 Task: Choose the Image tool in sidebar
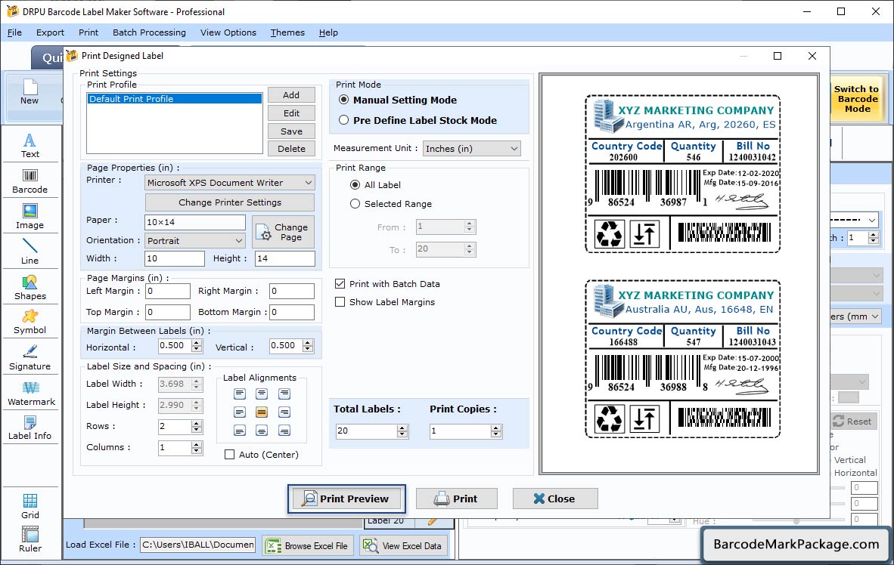coord(29,217)
